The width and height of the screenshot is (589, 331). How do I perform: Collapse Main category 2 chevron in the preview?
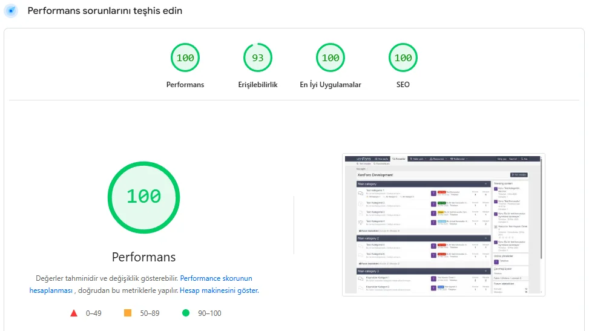pos(485,238)
